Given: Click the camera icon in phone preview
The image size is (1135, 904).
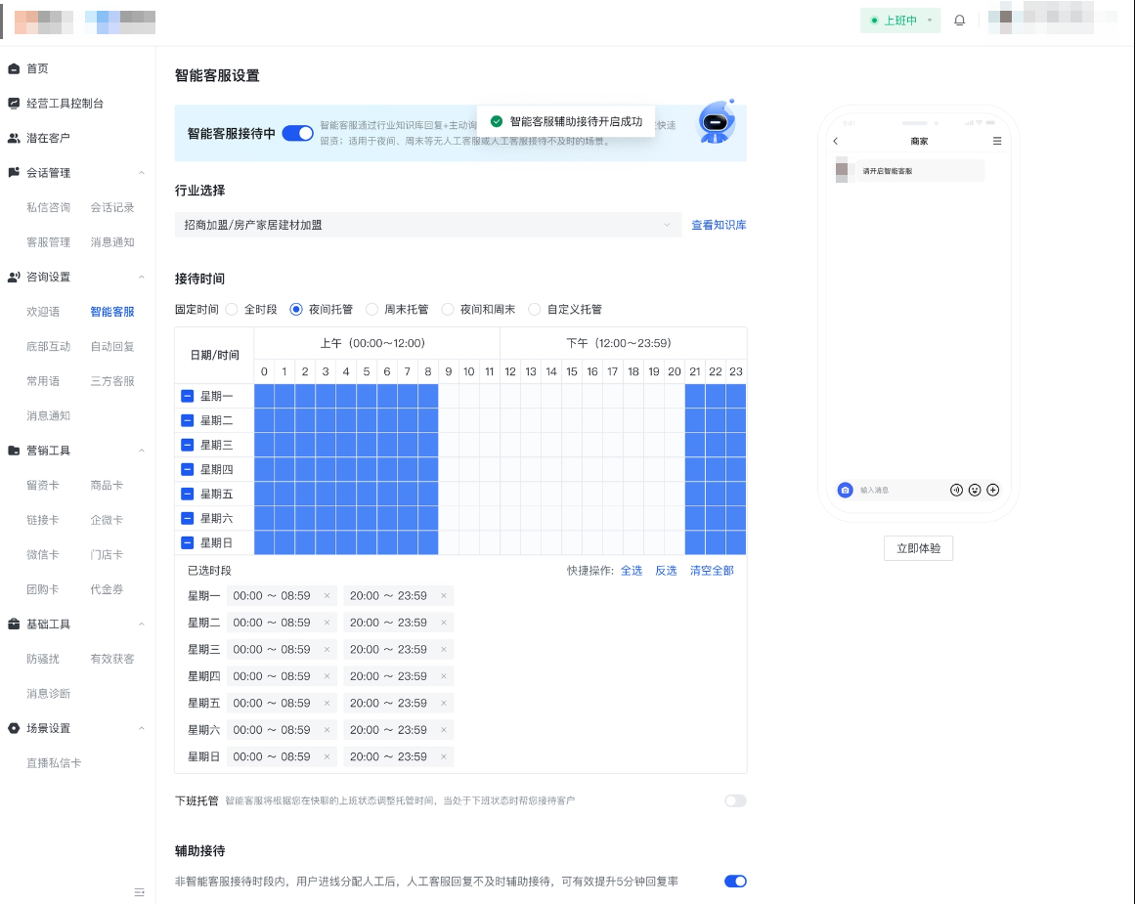Looking at the screenshot, I should pyautogui.click(x=845, y=490).
